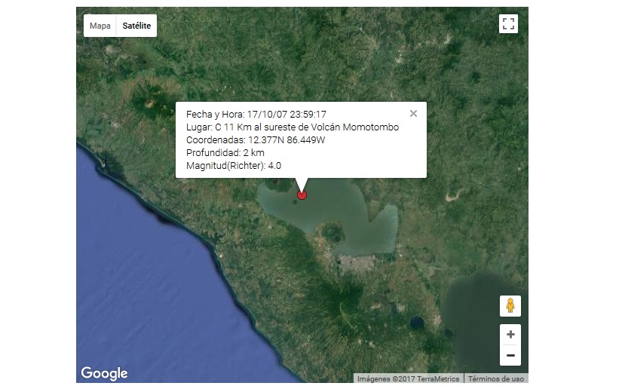The image size is (622, 389).
Task: Click the Fecha y Hora line
Action: point(256,114)
